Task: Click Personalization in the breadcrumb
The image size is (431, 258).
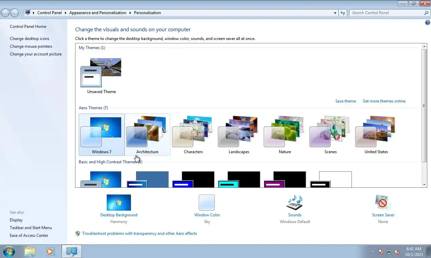Action: pyautogui.click(x=147, y=13)
